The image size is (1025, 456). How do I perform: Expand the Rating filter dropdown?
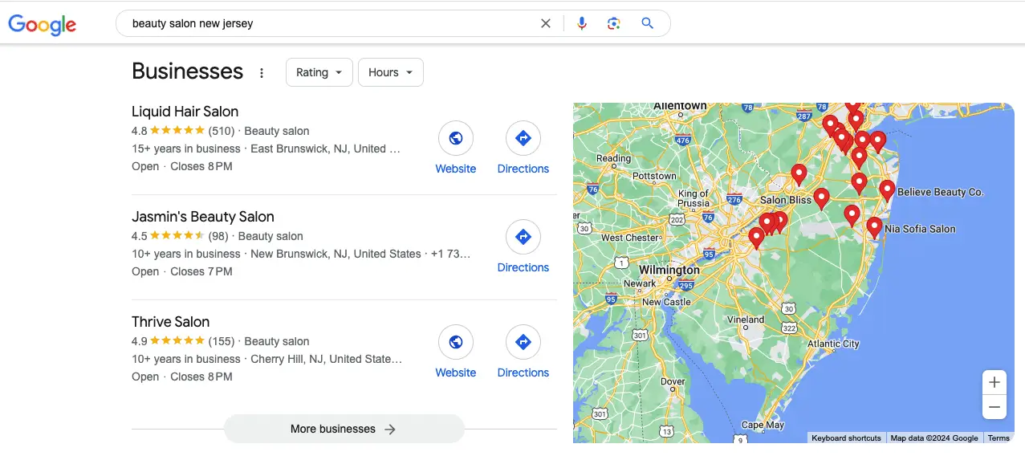click(x=319, y=72)
